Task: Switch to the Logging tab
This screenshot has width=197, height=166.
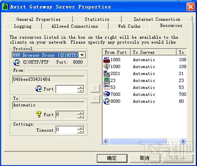Action: [x=23, y=26]
